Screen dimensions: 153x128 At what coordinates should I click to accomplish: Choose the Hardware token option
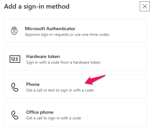click(76, 59)
